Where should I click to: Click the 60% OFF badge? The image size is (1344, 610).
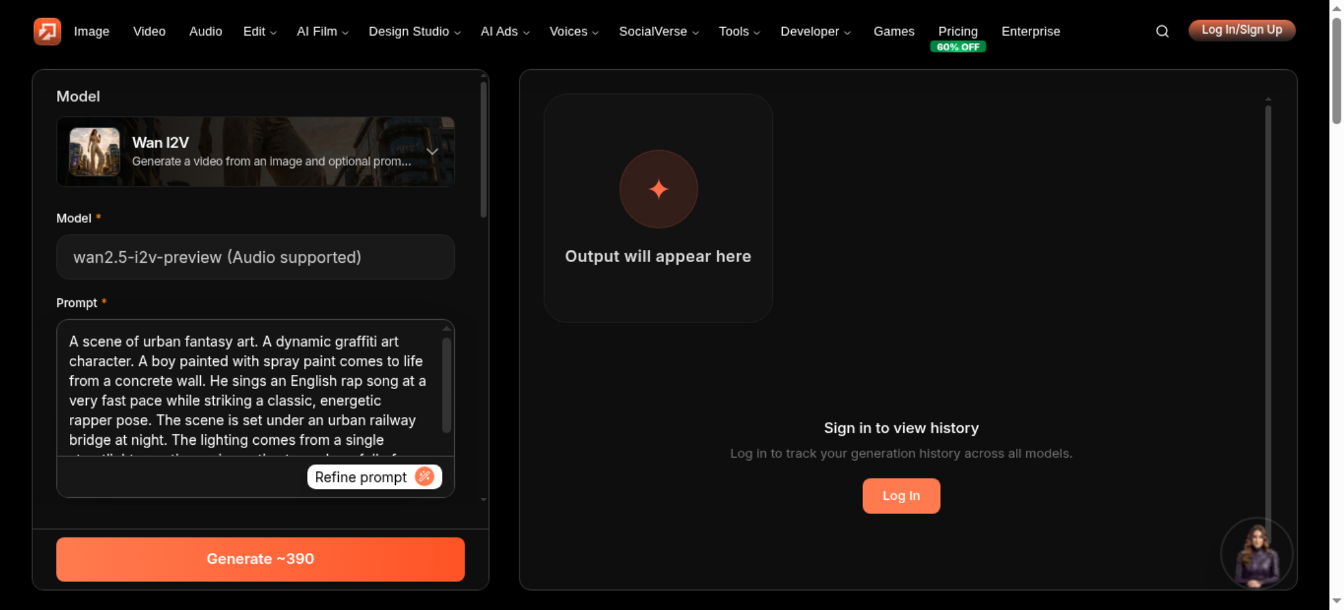958,47
